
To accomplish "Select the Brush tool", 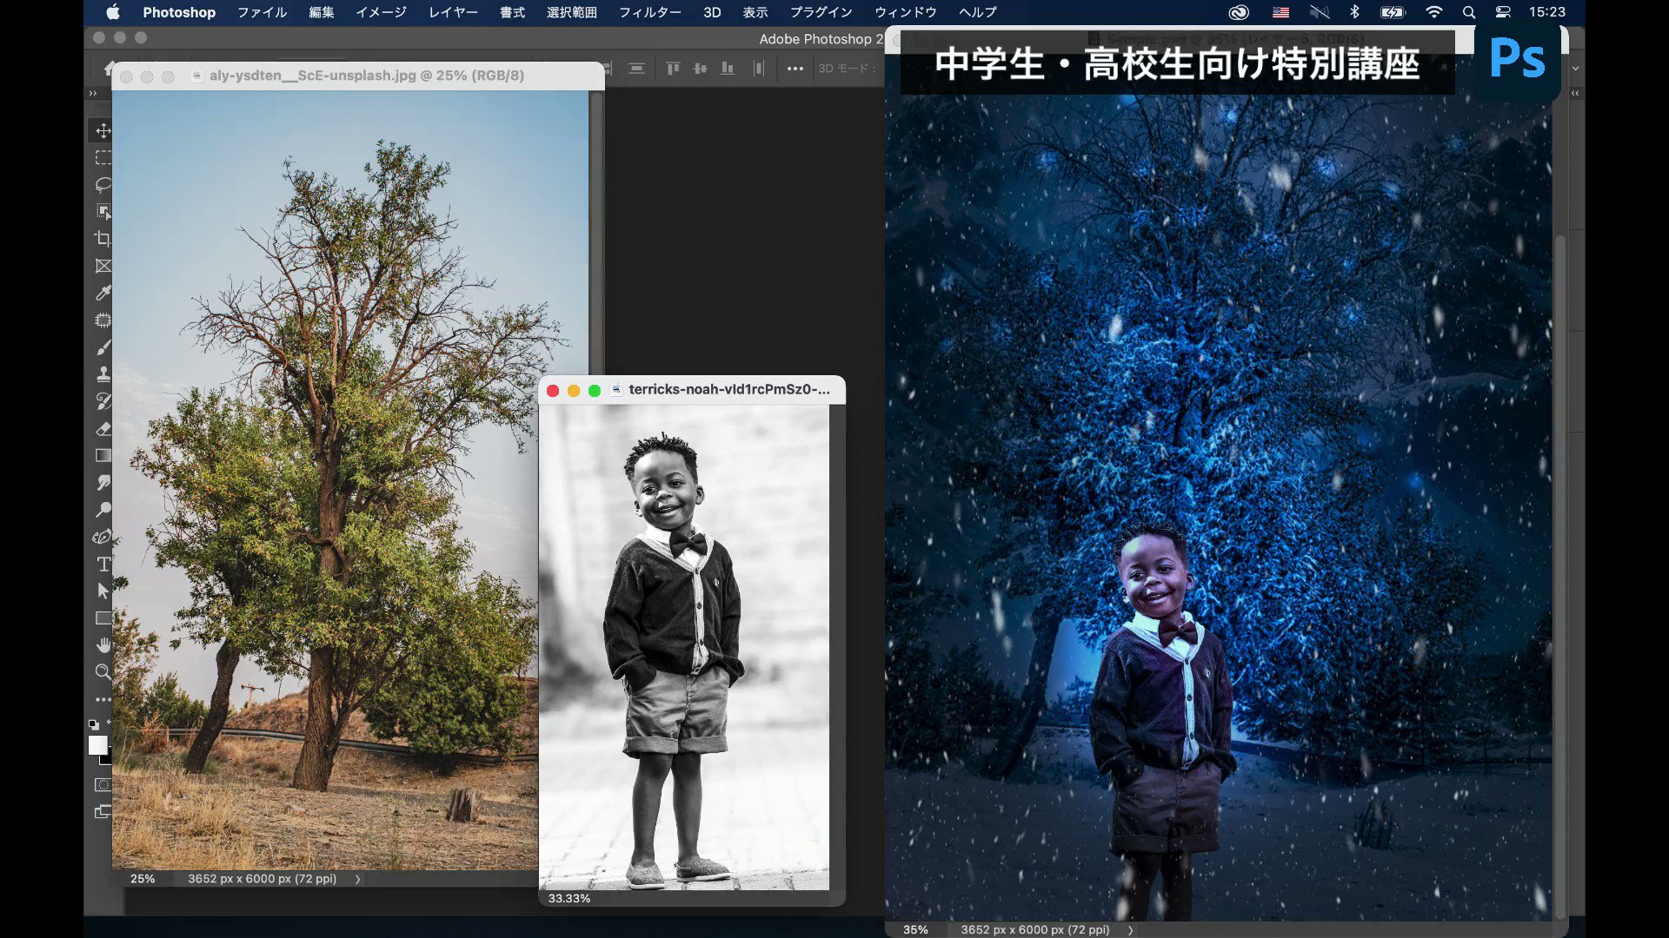I will point(103,347).
